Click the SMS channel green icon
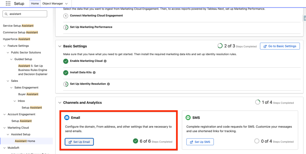This screenshot has height=154, width=306. tap(188, 118)
